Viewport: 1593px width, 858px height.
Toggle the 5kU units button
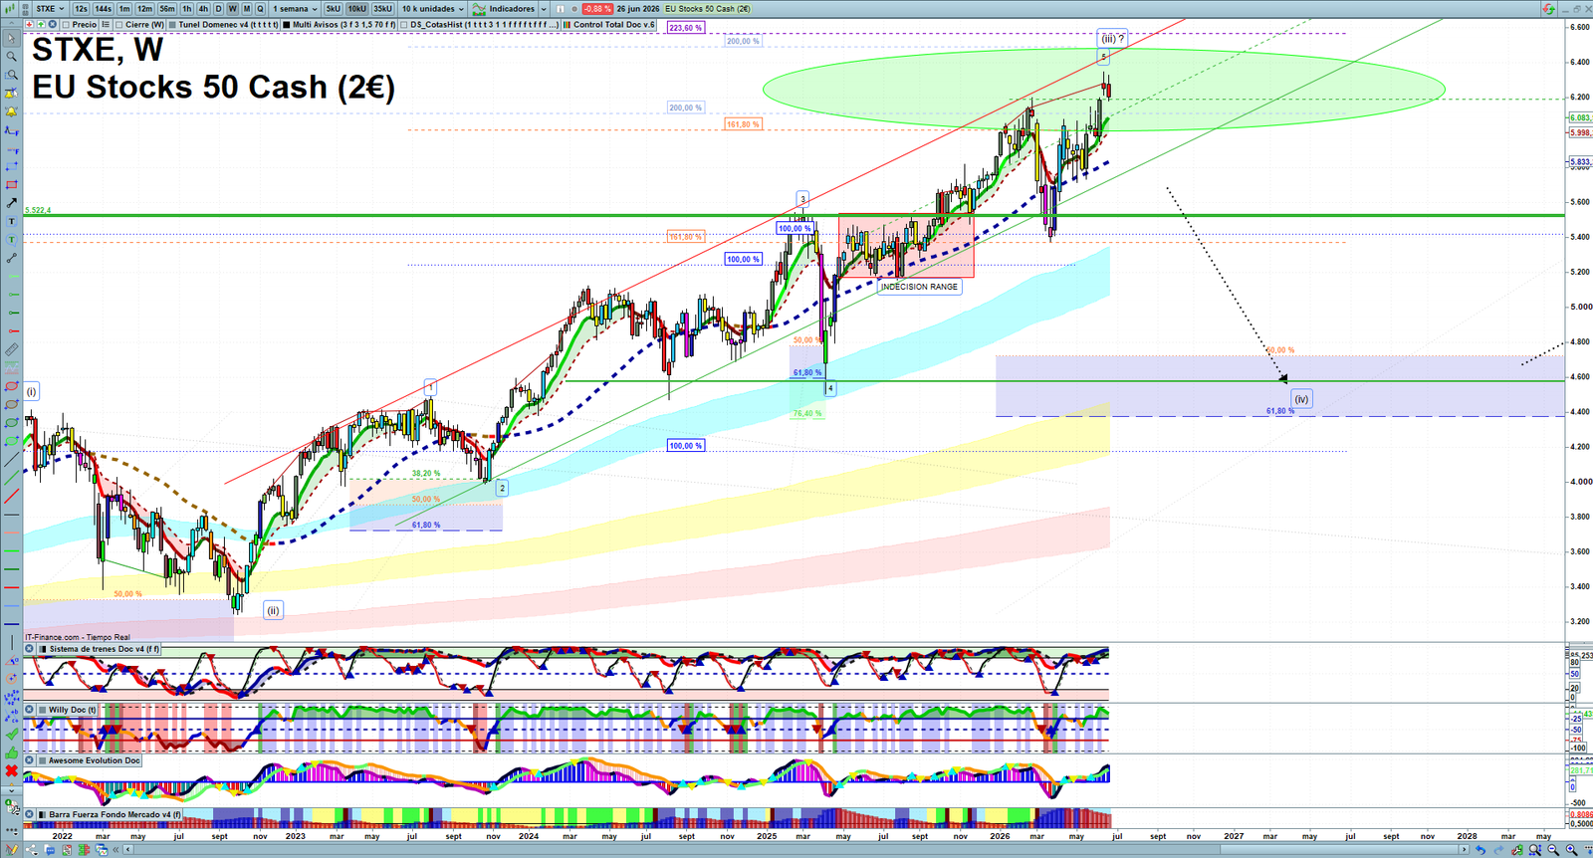[333, 8]
